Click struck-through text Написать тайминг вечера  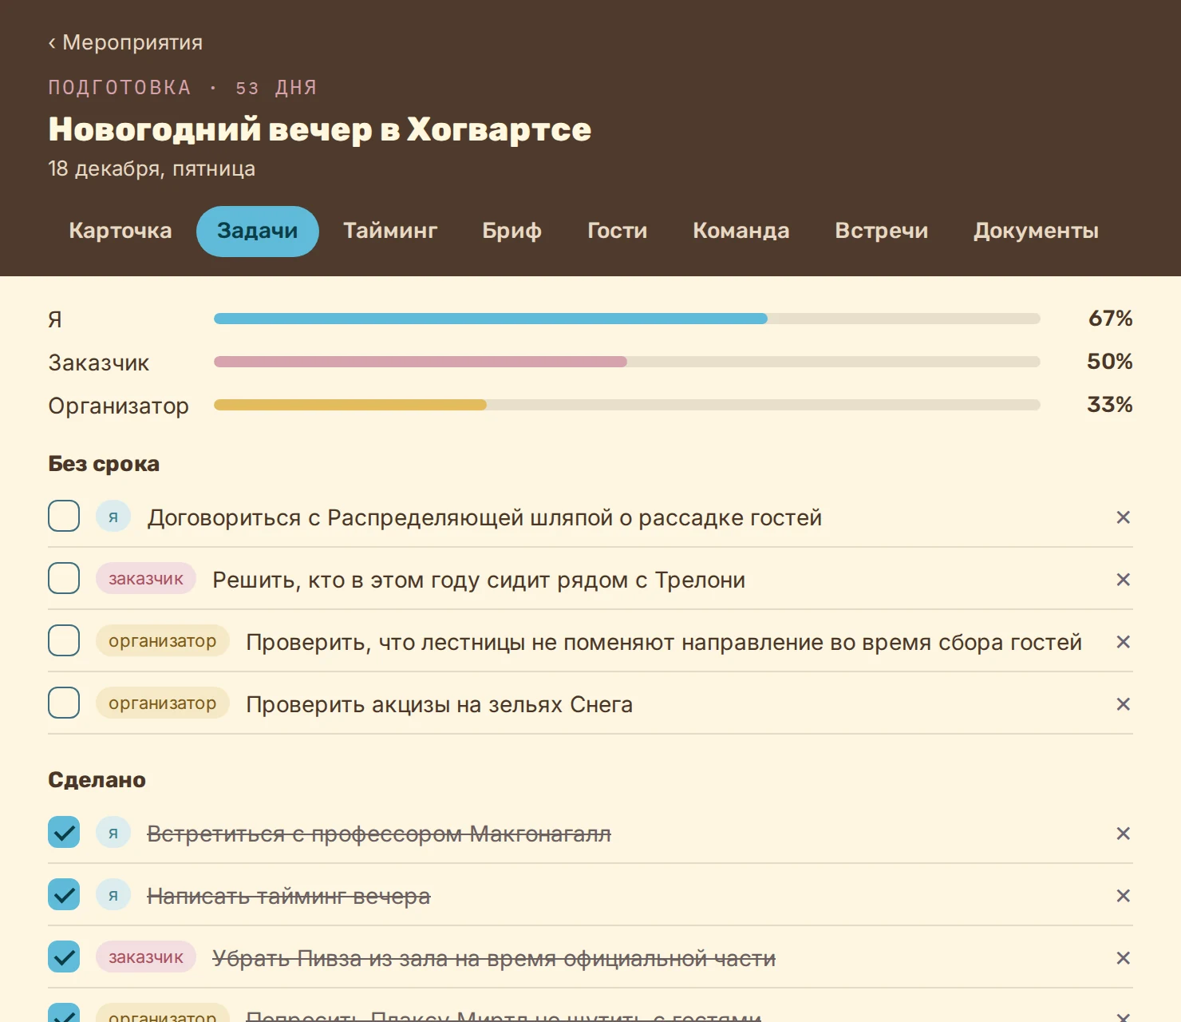click(289, 896)
